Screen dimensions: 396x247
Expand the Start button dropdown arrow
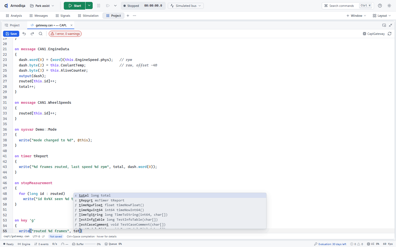89,6
